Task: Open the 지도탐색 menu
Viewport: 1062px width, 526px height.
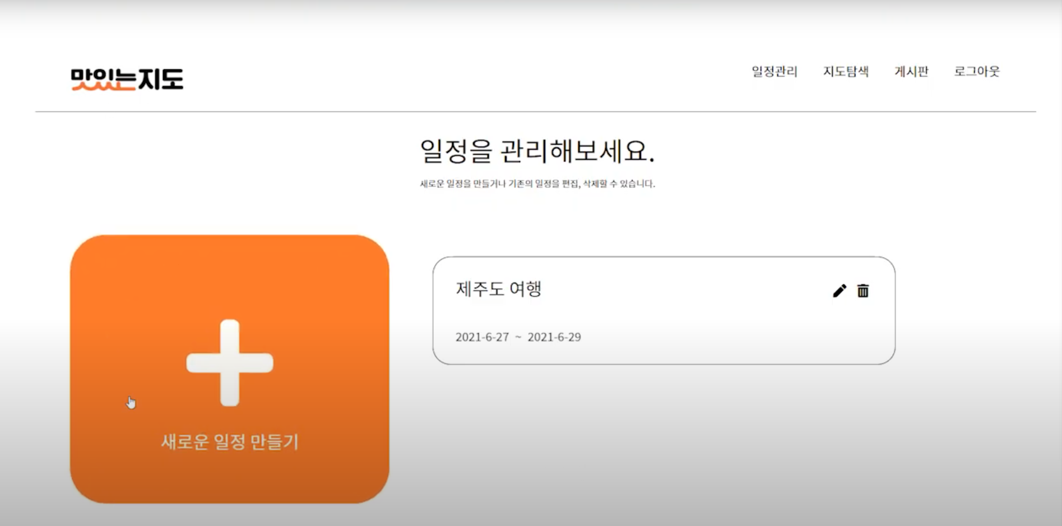Action: pyautogui.click(x=846, y=72)
